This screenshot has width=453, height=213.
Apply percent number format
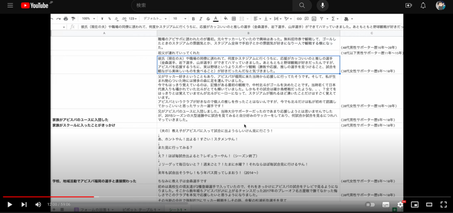click(x=109, y=18)
